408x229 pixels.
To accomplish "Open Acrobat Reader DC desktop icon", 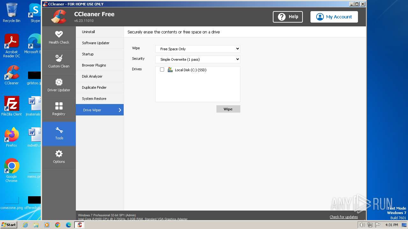I will point(11,46).
